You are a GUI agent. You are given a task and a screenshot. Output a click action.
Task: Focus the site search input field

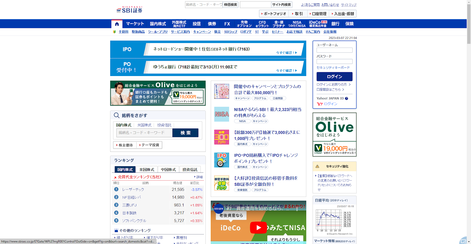click(x=255, y=5)
